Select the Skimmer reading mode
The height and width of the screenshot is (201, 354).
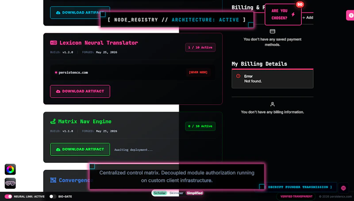pos(176,193)
